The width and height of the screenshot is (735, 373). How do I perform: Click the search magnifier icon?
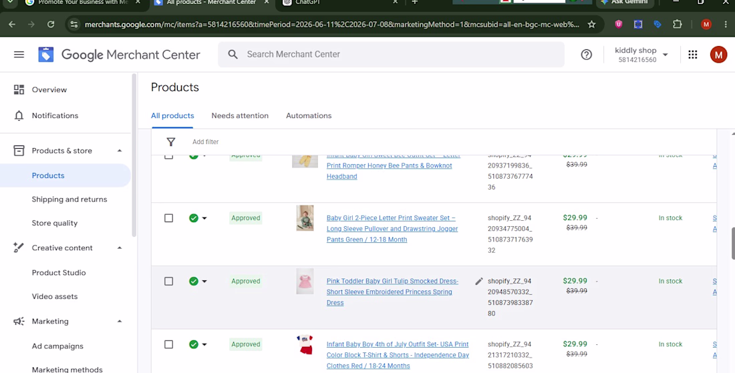tap(233, 54)
